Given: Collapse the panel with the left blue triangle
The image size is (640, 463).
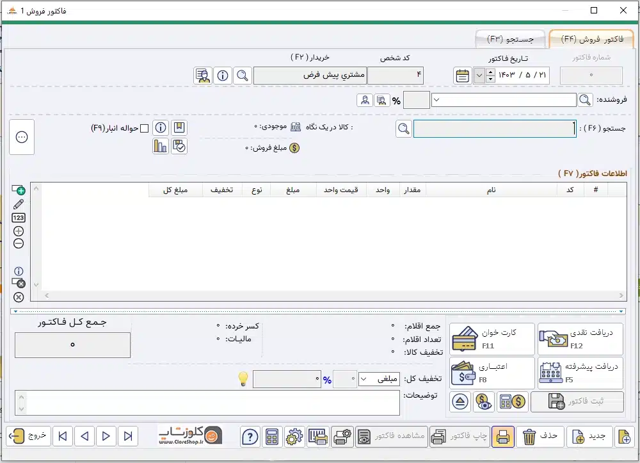Looking at the screenshot, I should tap(15, 311).
